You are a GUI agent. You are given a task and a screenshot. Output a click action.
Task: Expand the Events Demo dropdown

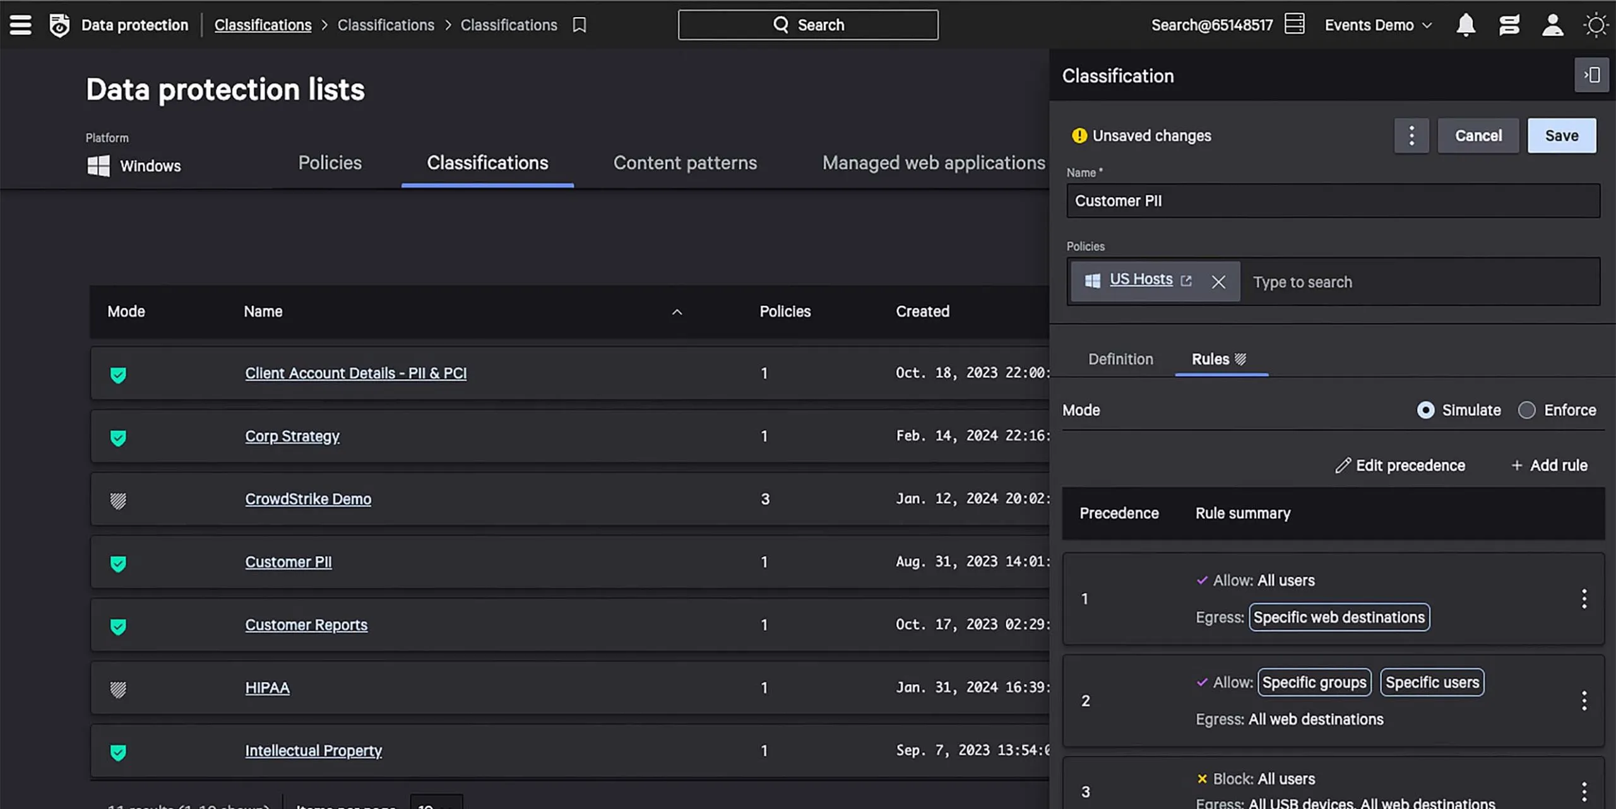[x=1378, y=25]
